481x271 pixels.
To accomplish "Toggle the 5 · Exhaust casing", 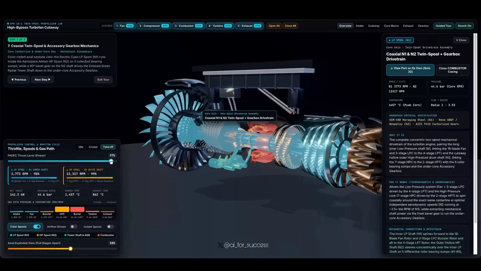I will [x=249, y=26].
